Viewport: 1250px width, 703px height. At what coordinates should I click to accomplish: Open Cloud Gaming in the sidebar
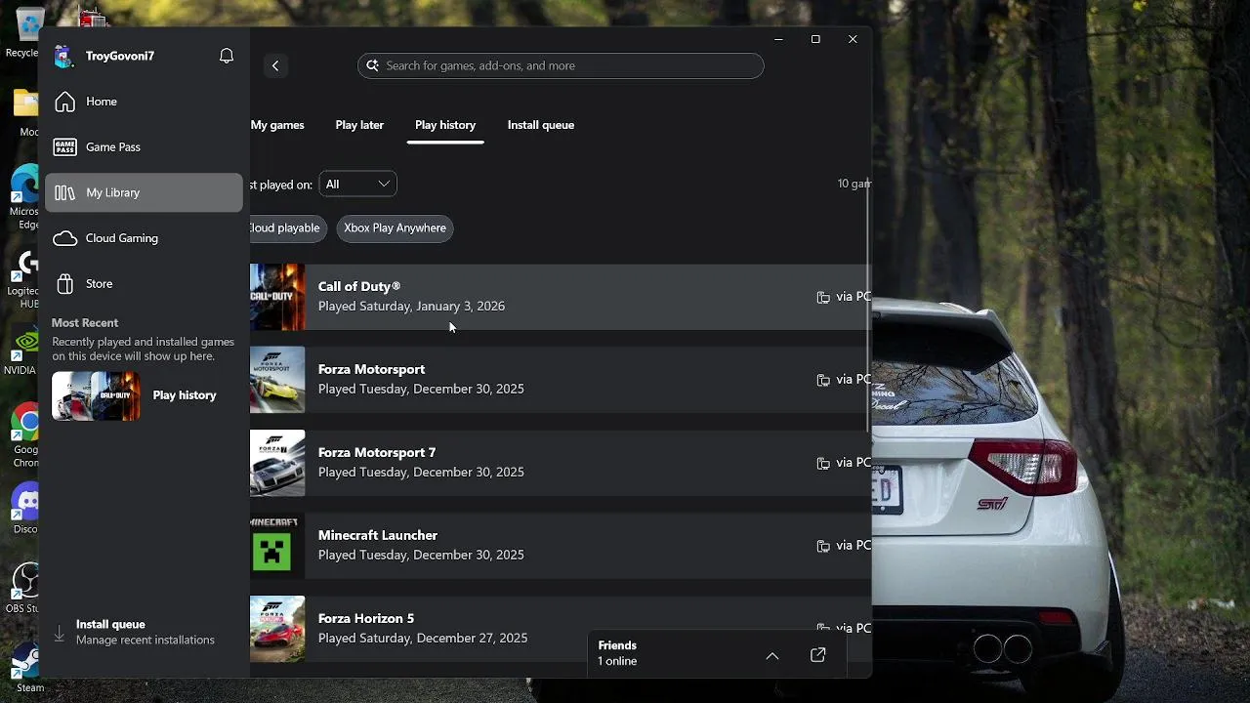pyautogui.click(x=144, y=238)
